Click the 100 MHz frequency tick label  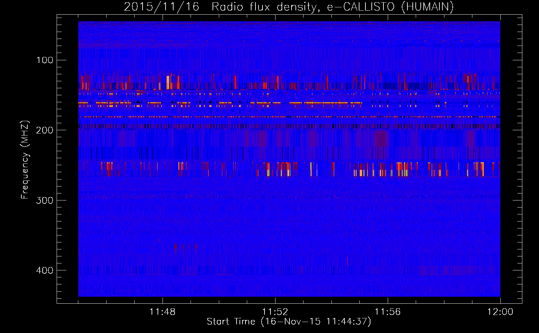point(45,60)
